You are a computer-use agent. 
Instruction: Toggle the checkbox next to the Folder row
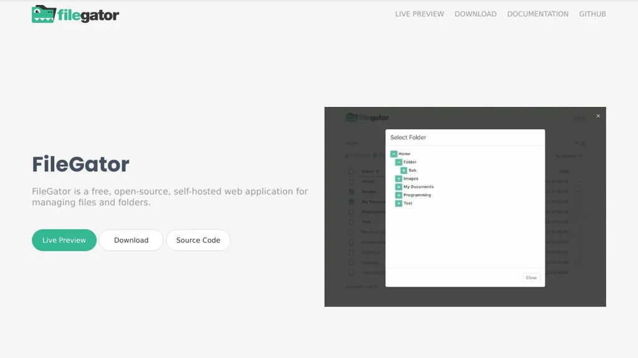pos(351,181)
